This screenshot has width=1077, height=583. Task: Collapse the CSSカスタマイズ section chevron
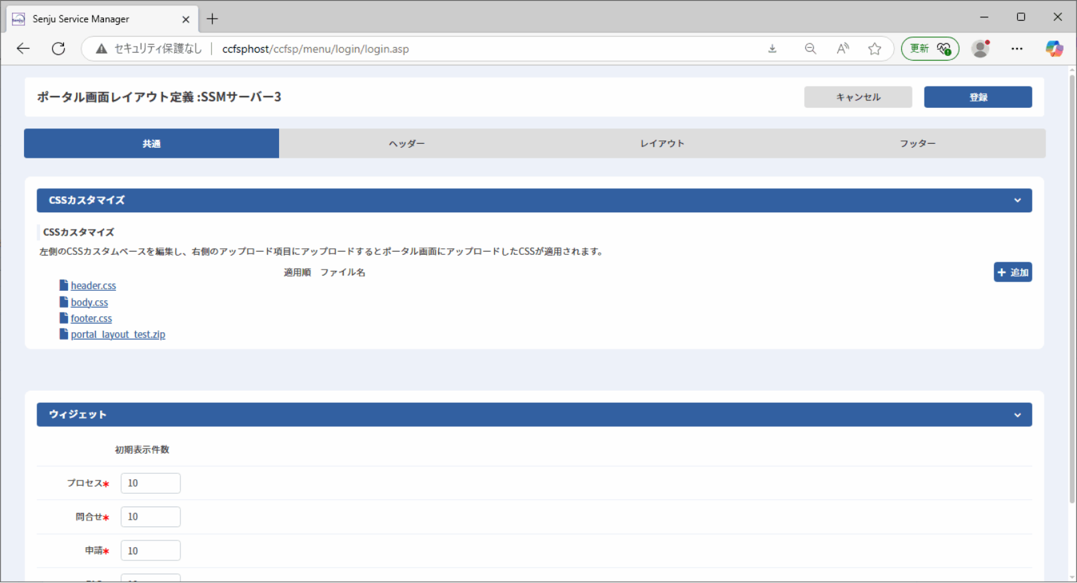1017,200
